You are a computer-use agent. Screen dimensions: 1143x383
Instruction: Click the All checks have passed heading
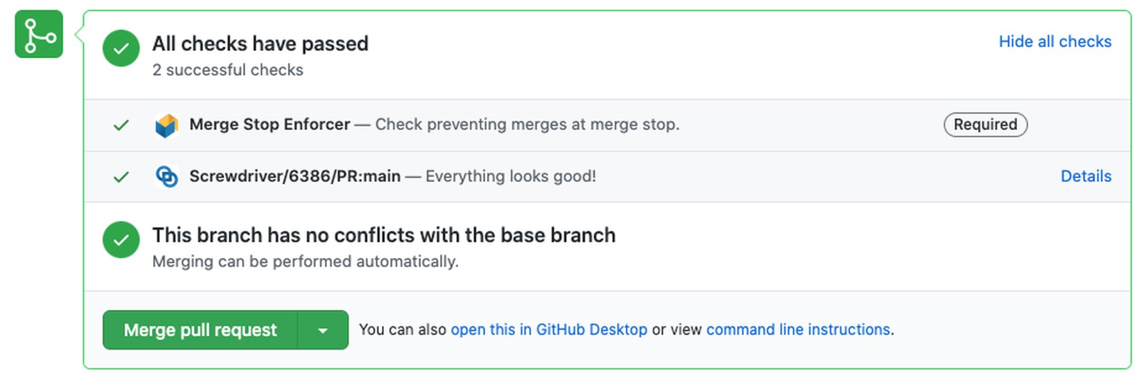point(260,44)
